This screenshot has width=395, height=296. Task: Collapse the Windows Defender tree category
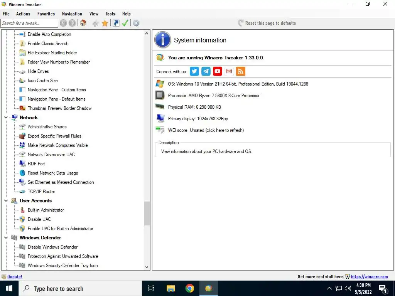pos(6,238)
